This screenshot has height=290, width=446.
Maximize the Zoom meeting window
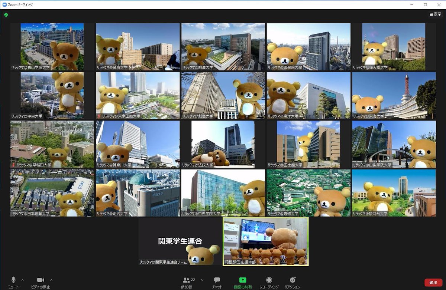point(425,4)
